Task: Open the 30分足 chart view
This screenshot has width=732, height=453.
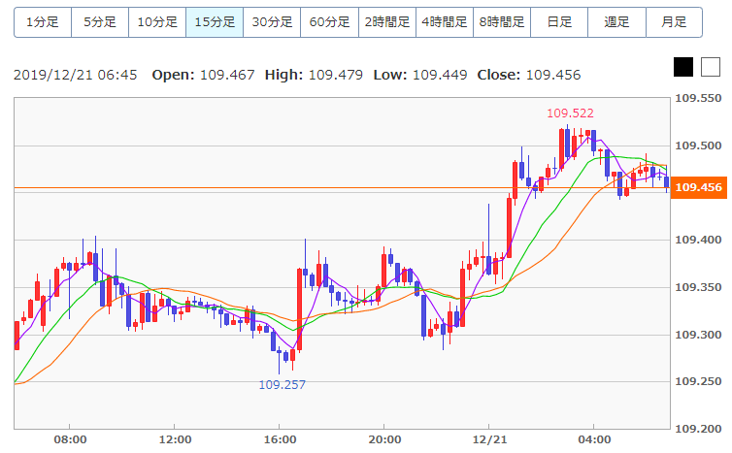Action: coord(272,21)
